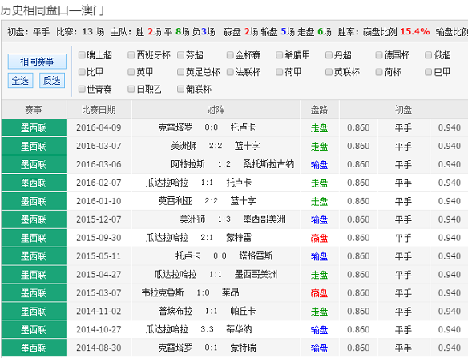
Task: Click the 走盘 result for 2016-01-10
Action: coord(320,201)
